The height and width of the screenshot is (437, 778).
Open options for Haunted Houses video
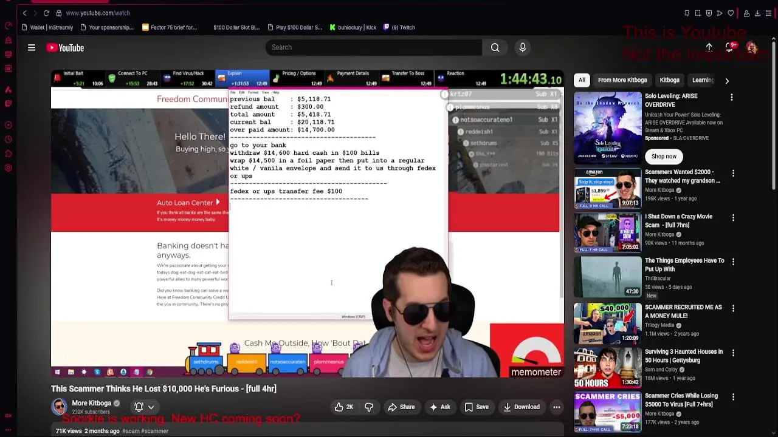[733, 353]
